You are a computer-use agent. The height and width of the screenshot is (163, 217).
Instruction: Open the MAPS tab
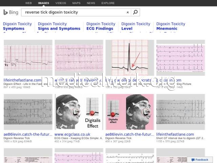click(76, 3)
